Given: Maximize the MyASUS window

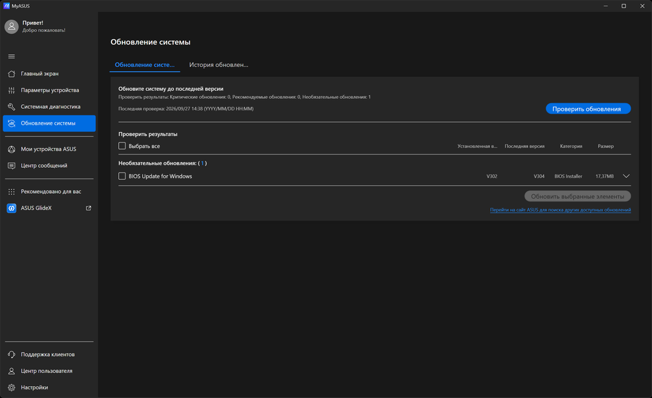Looking at the screenshot, I should tap(623, 6).
